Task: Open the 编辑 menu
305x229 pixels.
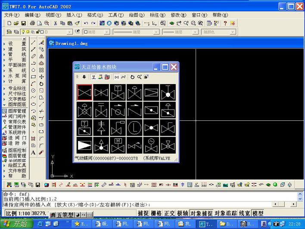Action: coord(33,15)
